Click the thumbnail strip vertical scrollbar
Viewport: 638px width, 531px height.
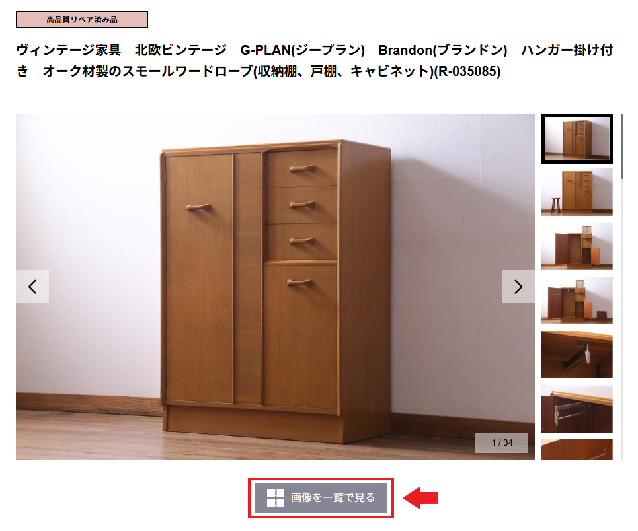coord(621,147)
